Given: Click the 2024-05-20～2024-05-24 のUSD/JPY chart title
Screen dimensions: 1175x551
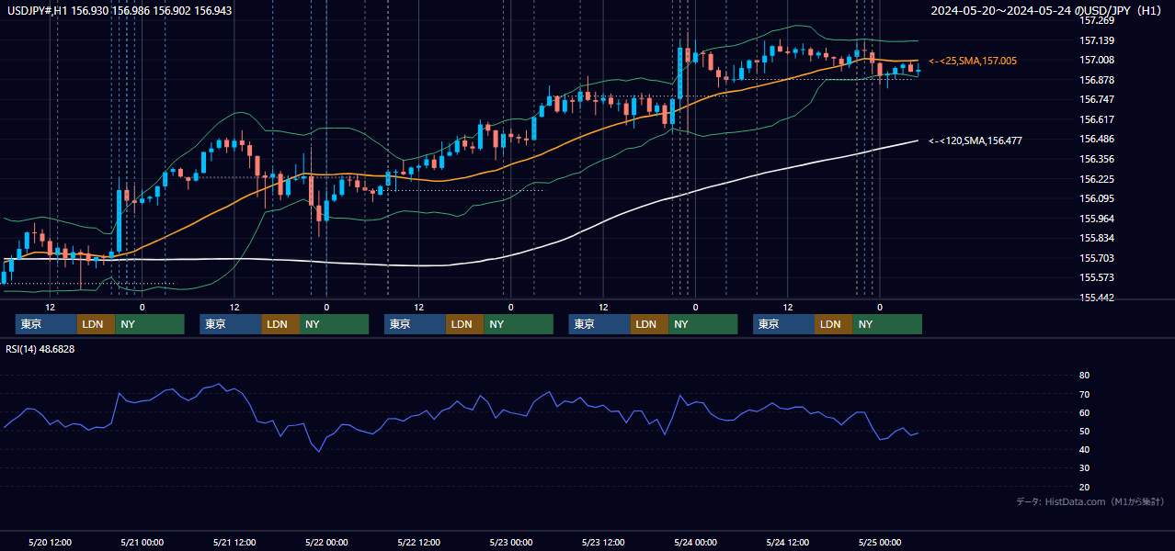Looking at the screenshot, I should click(x=1048, y=10).
